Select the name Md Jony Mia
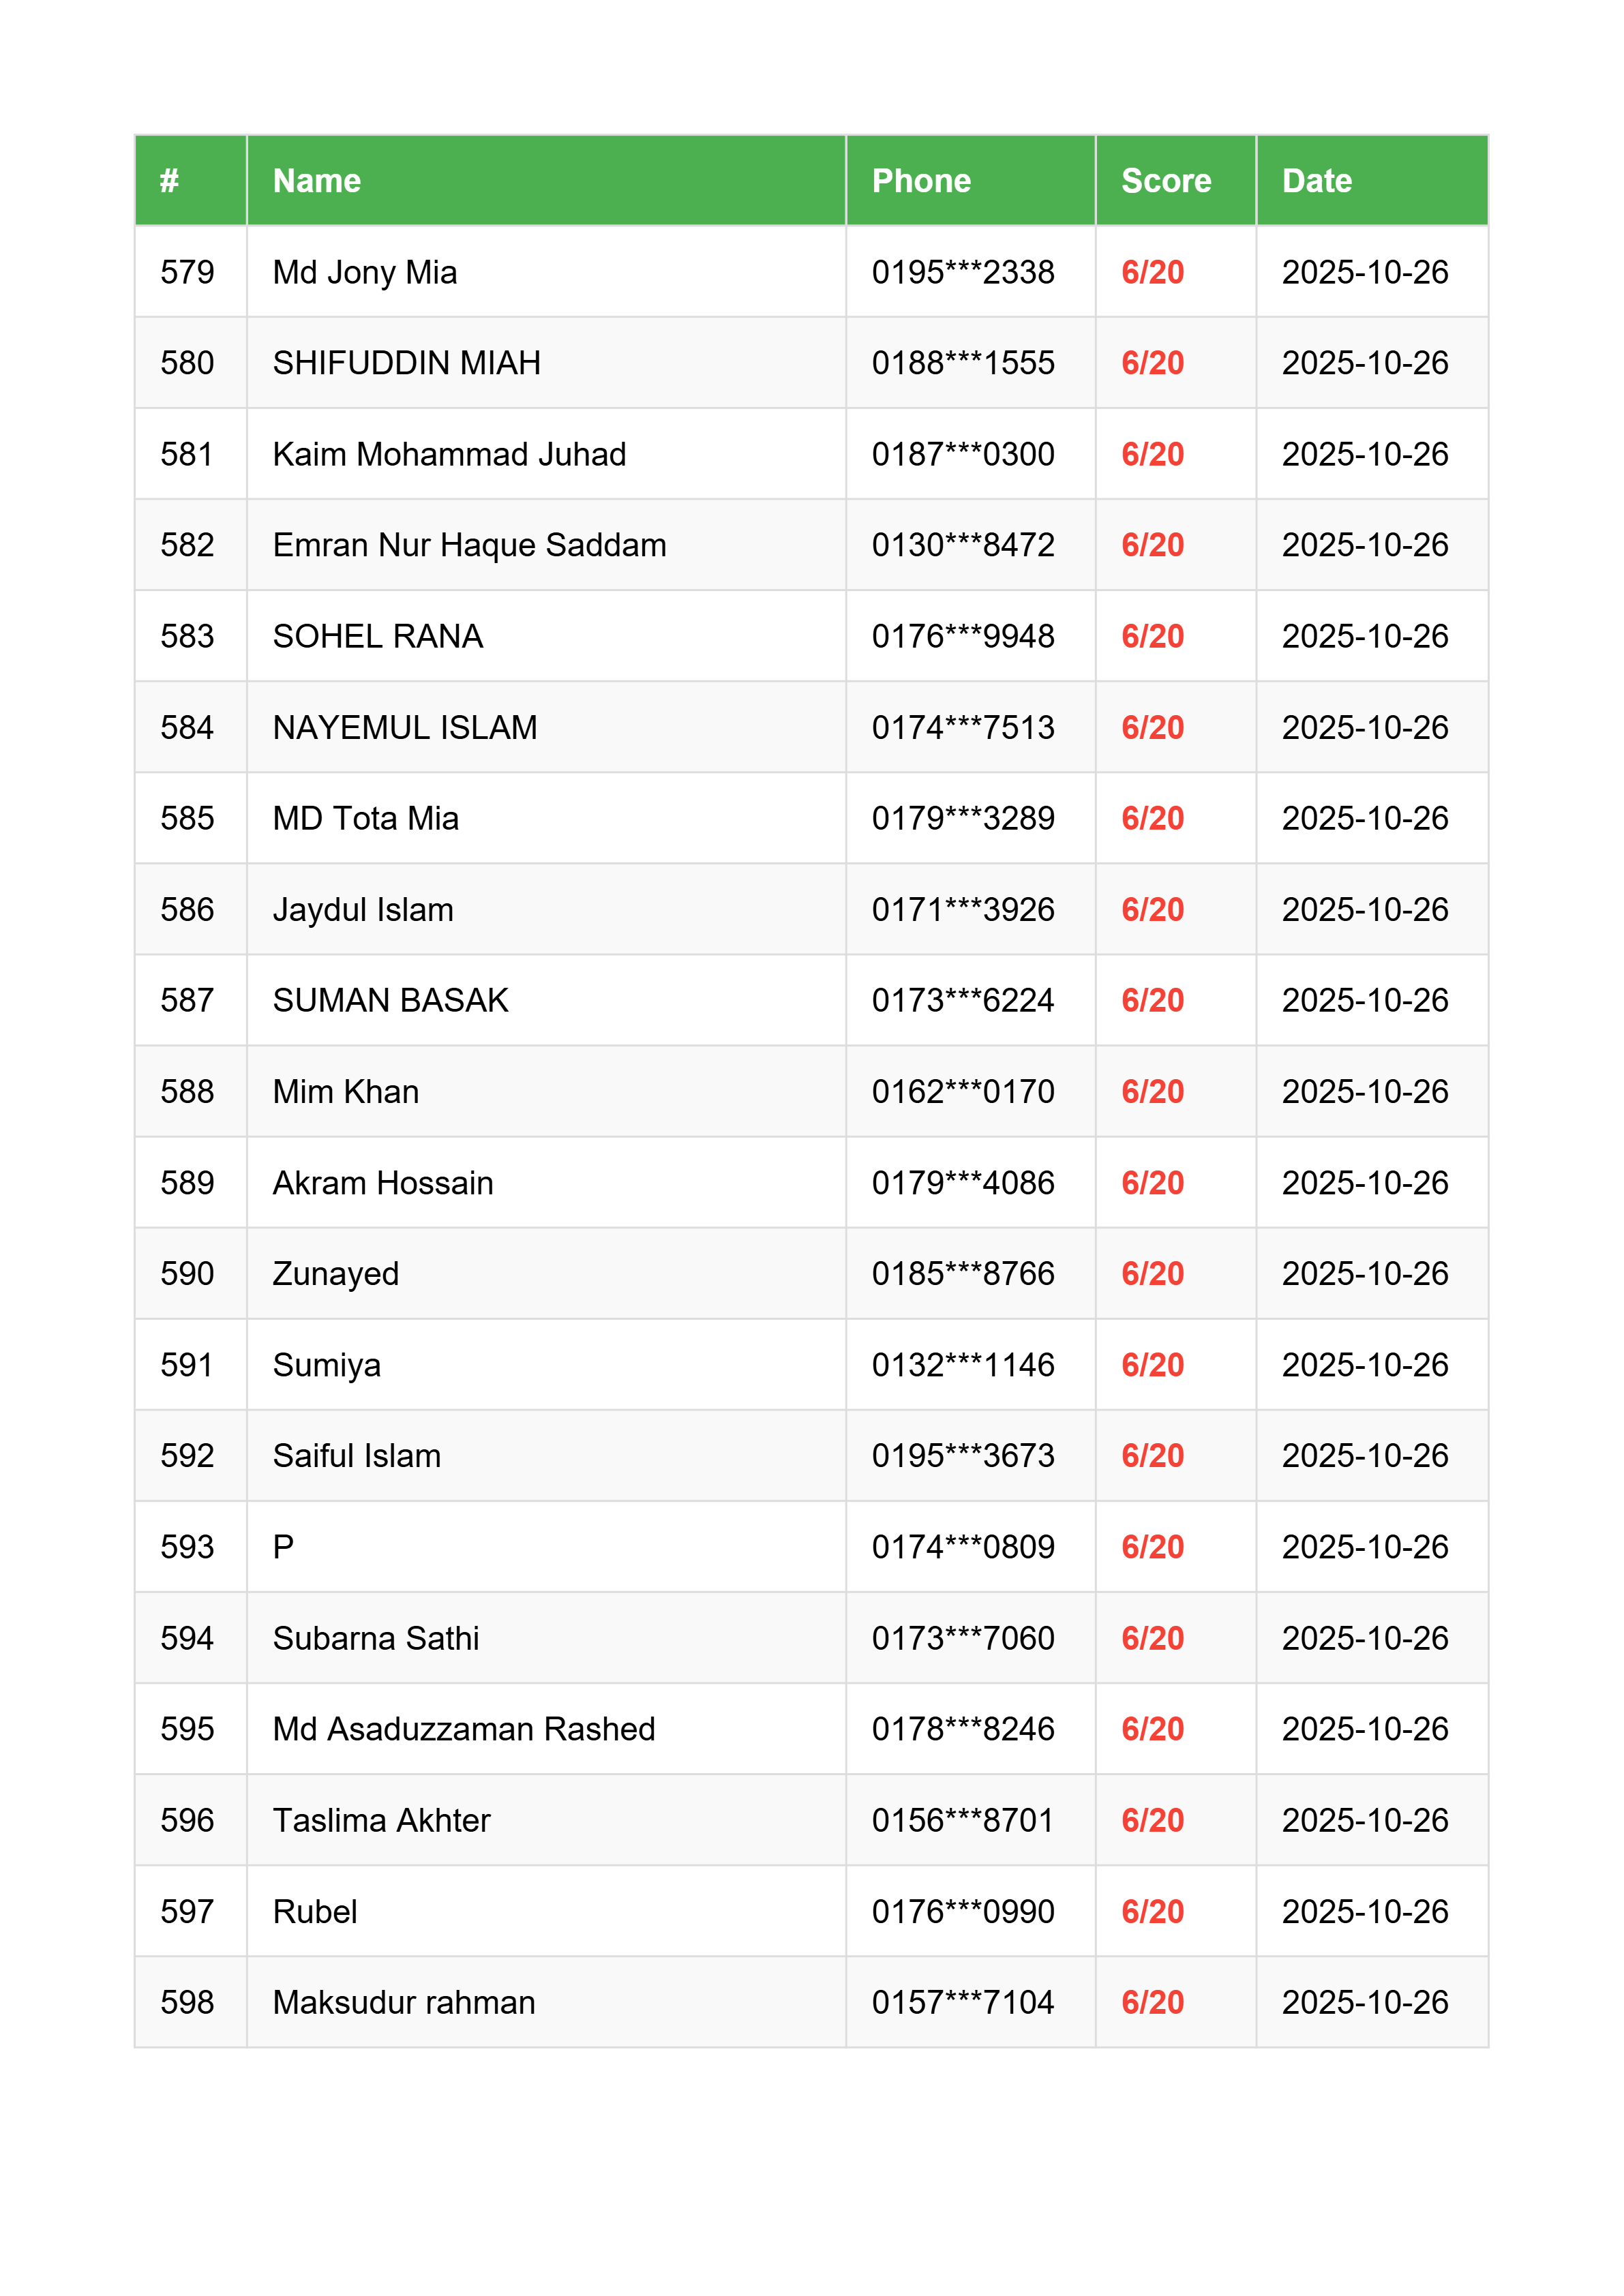 [x=364, y=272]
